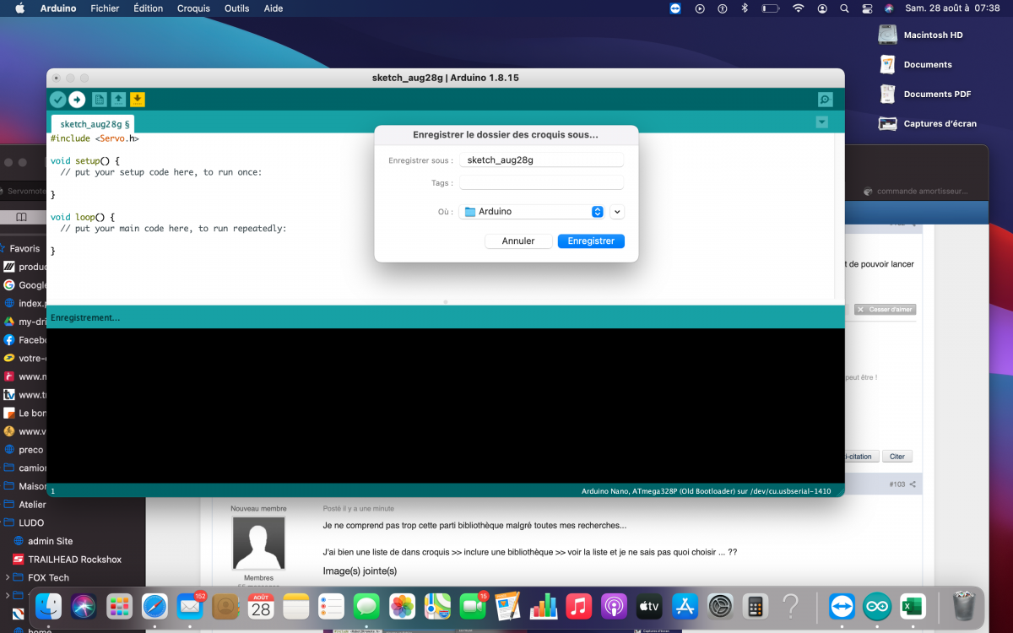The height and width of the screenshot is (633, 1013).
Task: Expand the FOX Tech bookmarks folder
Action: click(x=8, y=578)
